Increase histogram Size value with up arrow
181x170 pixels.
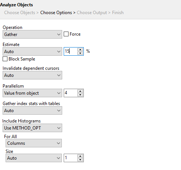click(x=80, y=156)
